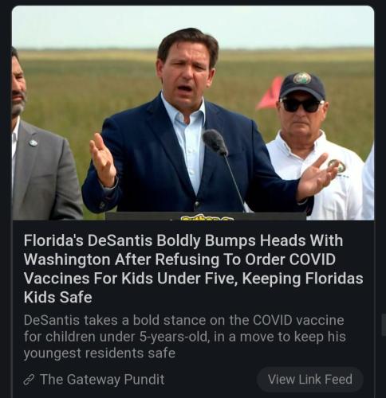Click the lapel pin on gray suit

33,143
